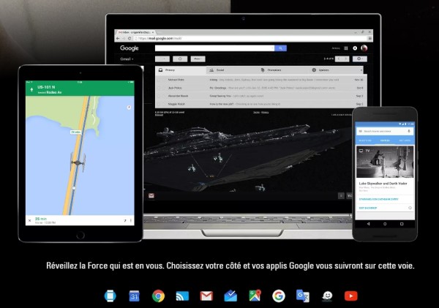Reload the page in the laptop browser

(129, 38)
